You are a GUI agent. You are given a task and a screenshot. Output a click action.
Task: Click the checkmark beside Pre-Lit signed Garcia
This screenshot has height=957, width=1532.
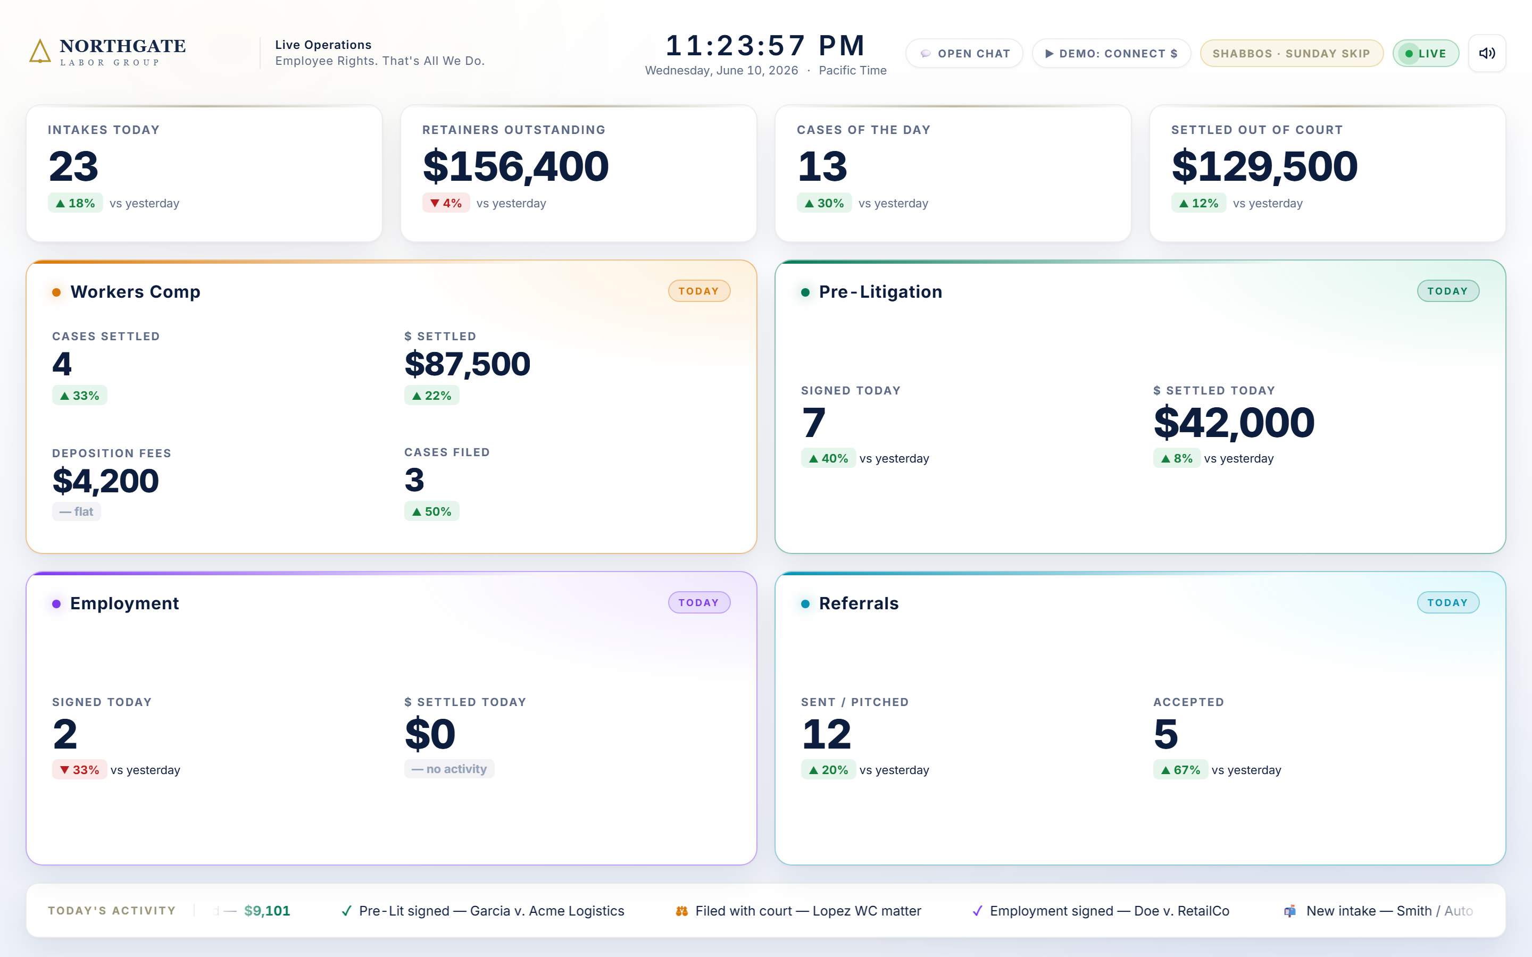346,911
